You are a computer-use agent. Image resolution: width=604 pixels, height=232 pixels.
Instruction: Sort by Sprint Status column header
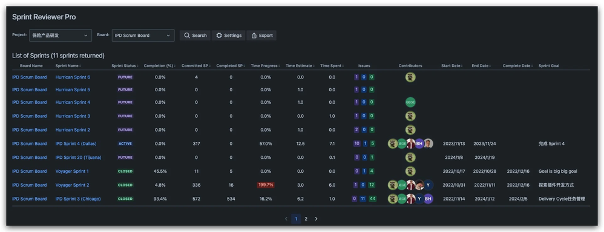coord(125,66)
